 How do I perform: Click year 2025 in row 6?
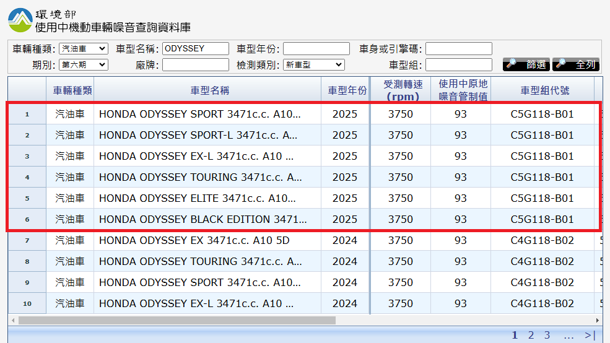pyautogui.click(x=345, y=219)
